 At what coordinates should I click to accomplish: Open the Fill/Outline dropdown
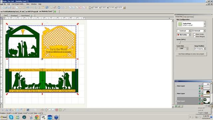click(x=184, y=35)
